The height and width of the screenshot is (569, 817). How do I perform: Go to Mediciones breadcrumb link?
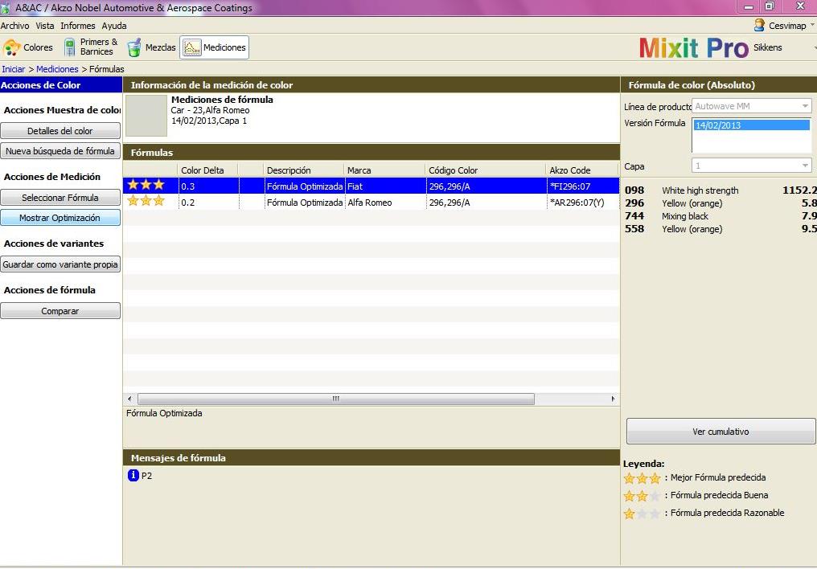click(57, 69)
